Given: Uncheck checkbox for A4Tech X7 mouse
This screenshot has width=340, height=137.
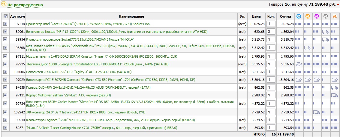Looking at the screenshot, I should coord(5,127).
